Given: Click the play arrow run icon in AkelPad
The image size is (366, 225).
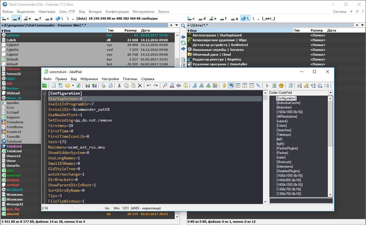Looking at the screenshot, I should coord(267,86).
